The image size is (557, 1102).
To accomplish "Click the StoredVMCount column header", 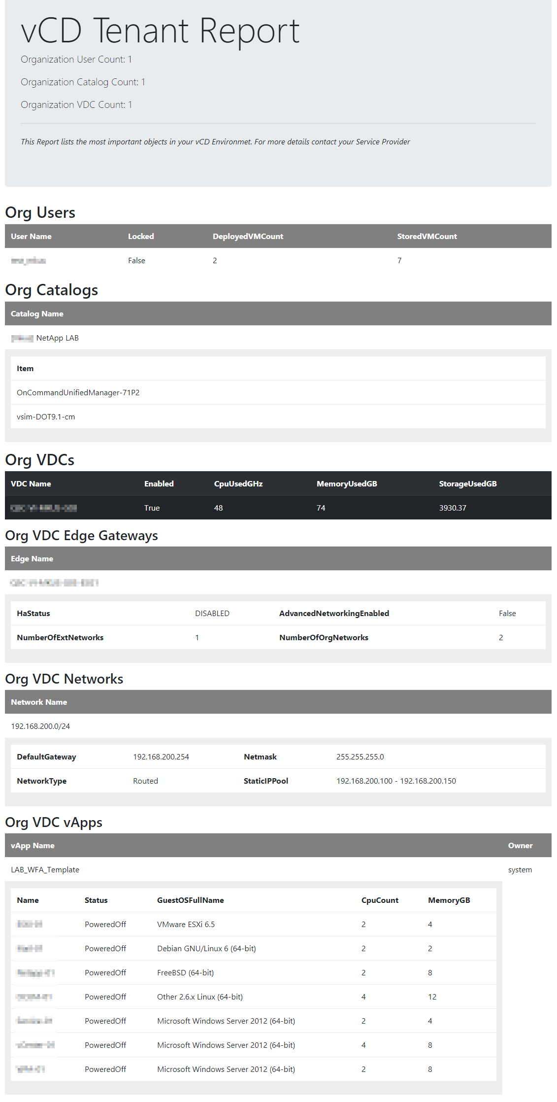I will [426, 237].
